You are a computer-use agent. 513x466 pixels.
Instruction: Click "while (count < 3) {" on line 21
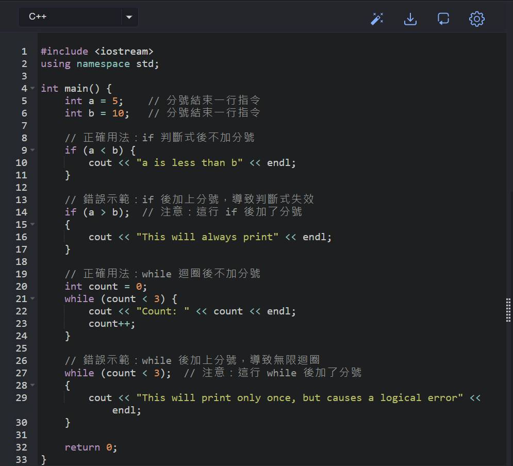(121, 298)
